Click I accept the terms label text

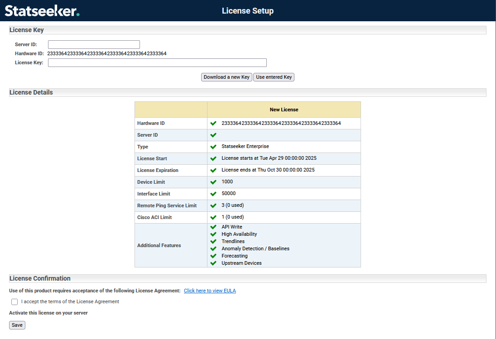point(70,302)
